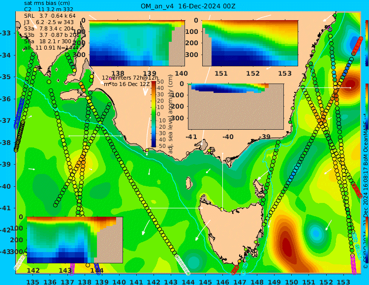Select the S6a satellite statistics row
The width and height of the screenshot is (369, 285).
48,41
